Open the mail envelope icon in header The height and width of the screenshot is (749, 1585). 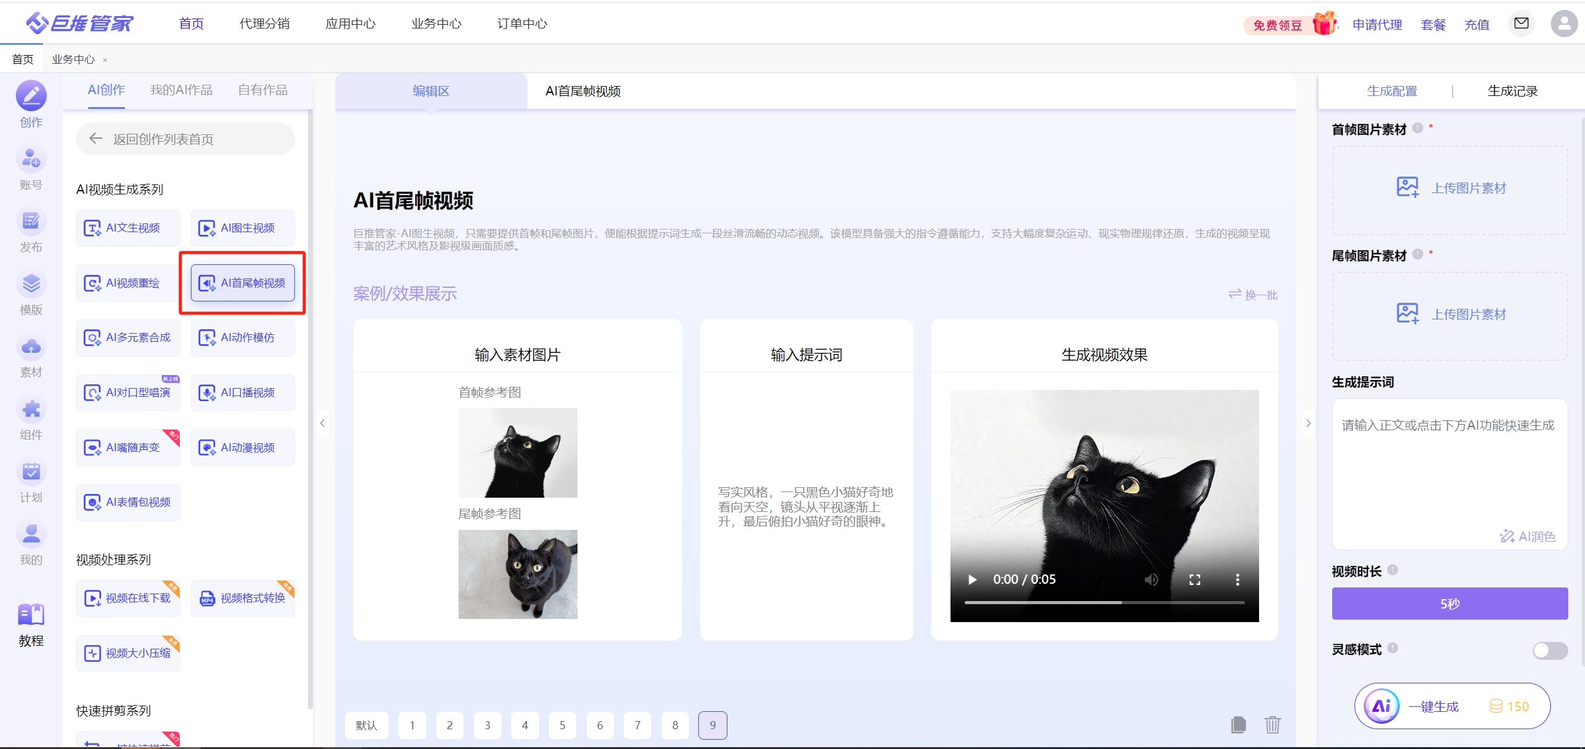click(1521, 24)
